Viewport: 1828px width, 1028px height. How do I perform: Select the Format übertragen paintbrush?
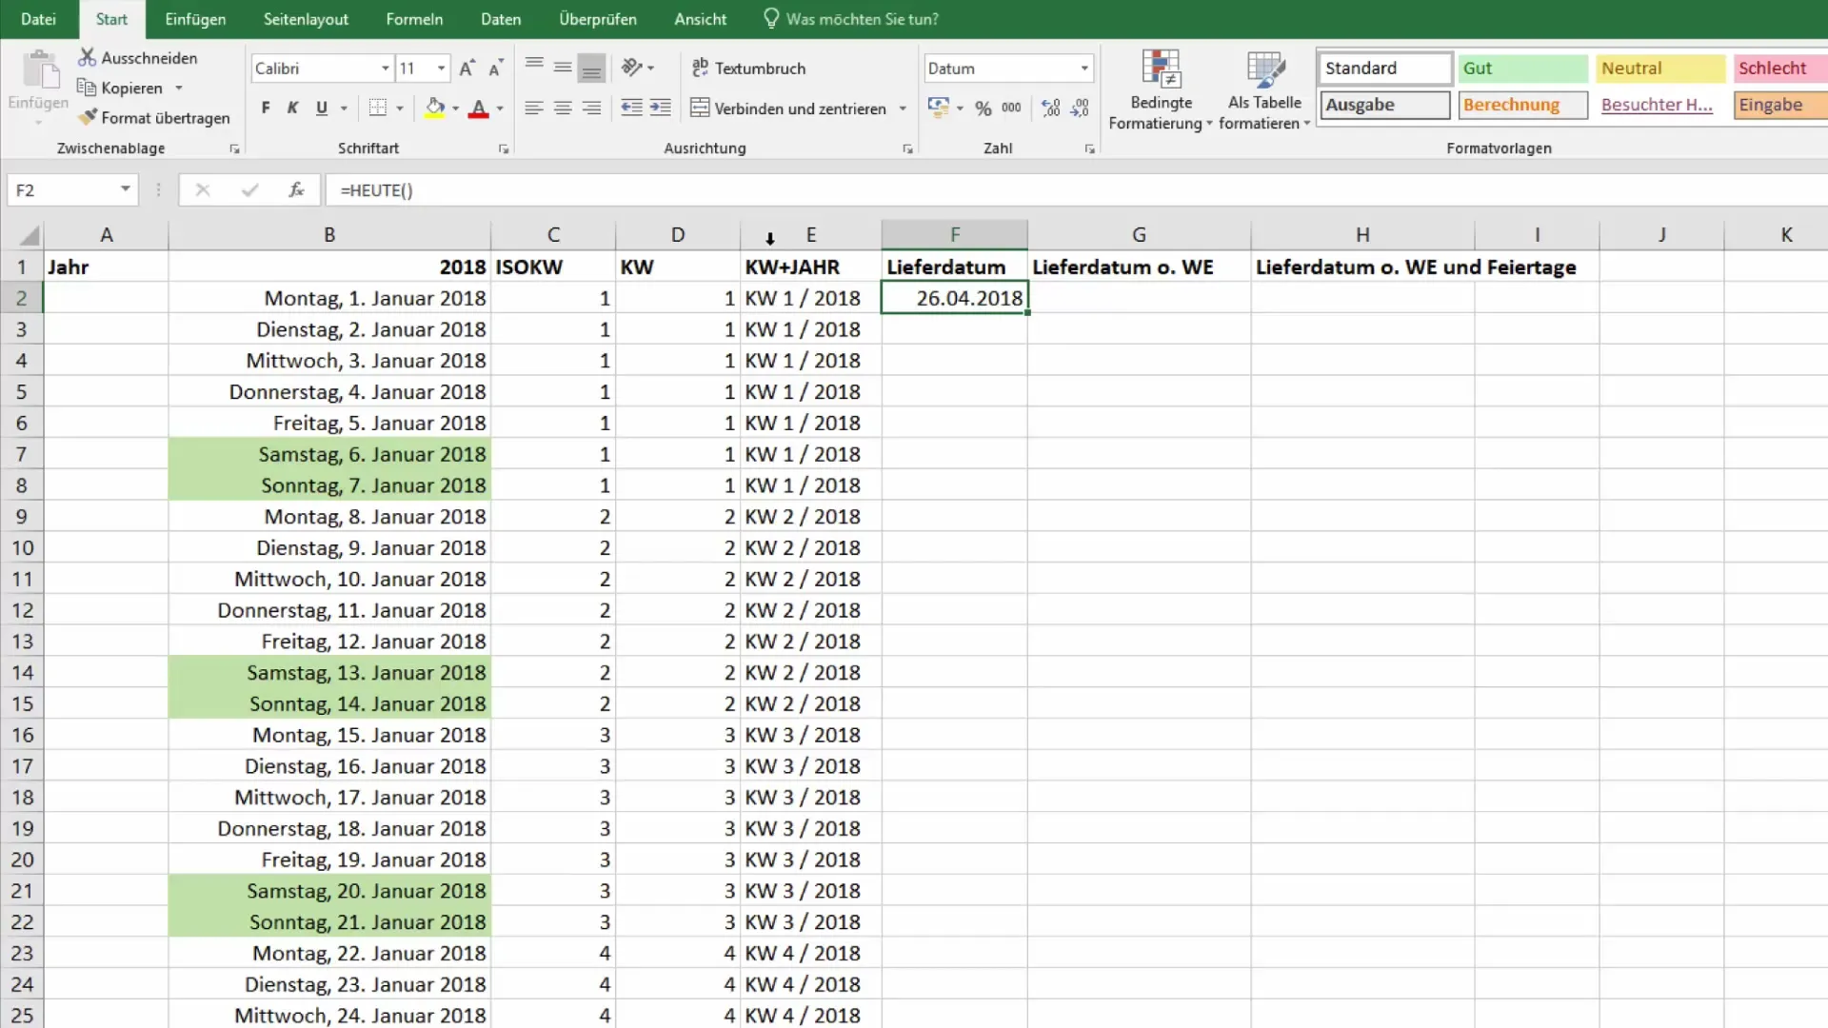click(87, 117)
